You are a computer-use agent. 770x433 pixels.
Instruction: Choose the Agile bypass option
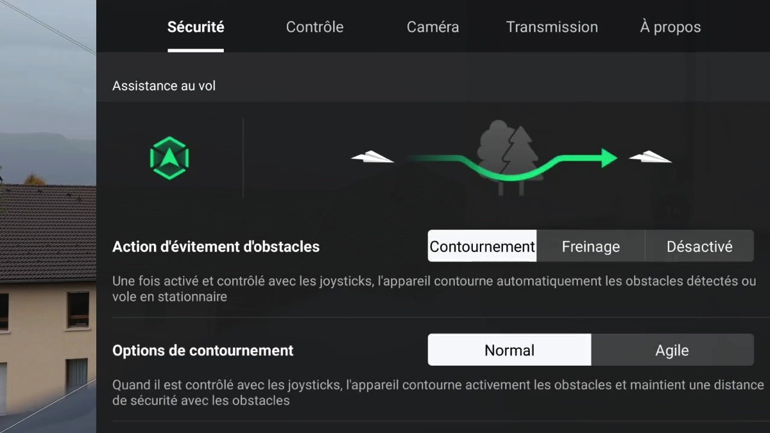[672, 350]
